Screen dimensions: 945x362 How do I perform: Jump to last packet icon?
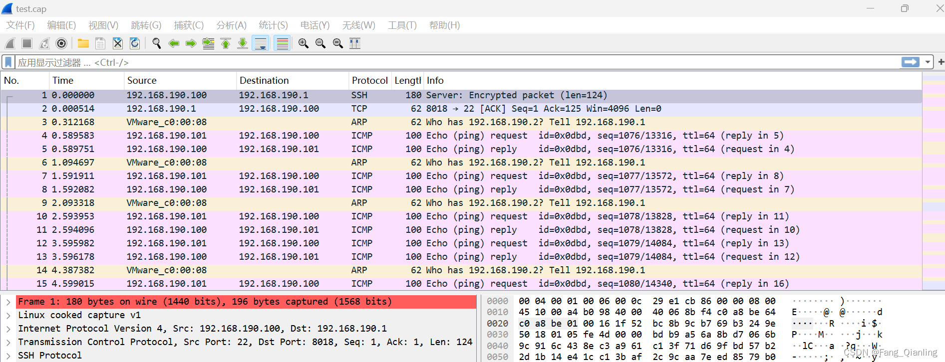[x=243, y=43]
